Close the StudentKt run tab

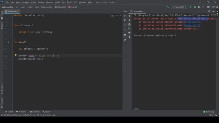click(x=144, y=12)
